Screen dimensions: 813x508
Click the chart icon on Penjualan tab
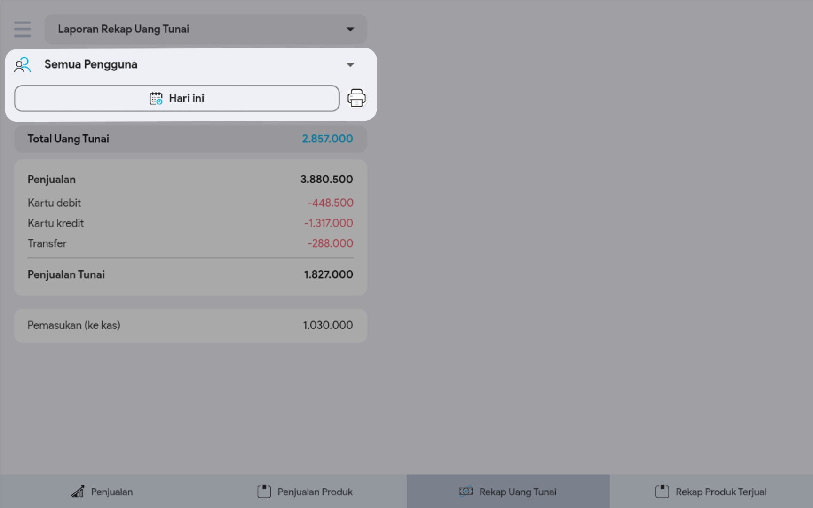[x=78, y=492]
